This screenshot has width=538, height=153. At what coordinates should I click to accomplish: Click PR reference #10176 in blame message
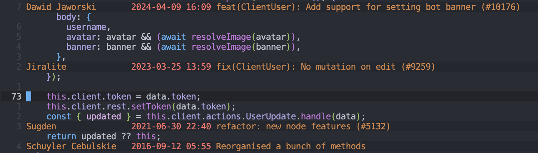click(500, 7)
